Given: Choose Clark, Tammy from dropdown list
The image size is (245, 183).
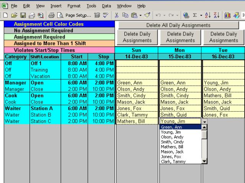Looking at the screenshot, I should coord(180,162).
